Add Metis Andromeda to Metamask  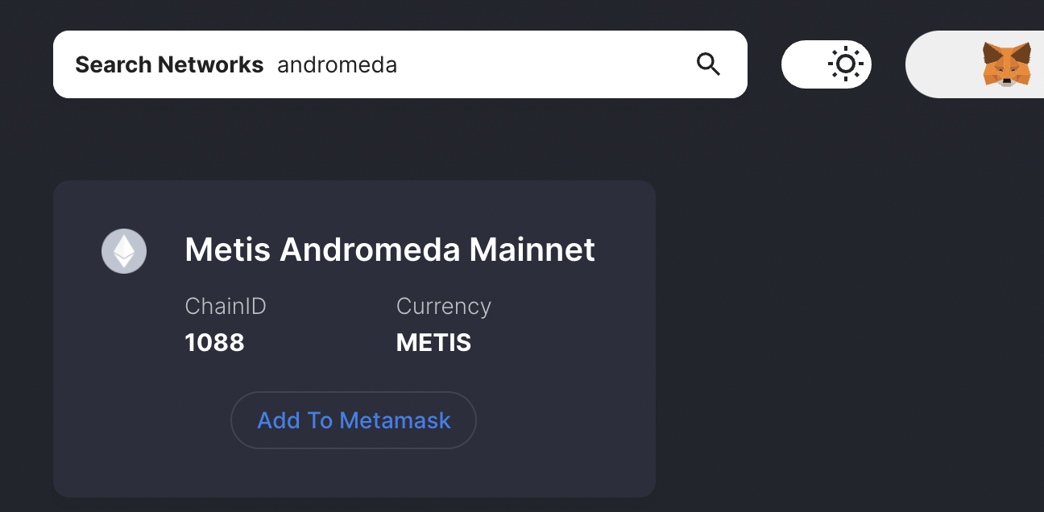(354, 420)
